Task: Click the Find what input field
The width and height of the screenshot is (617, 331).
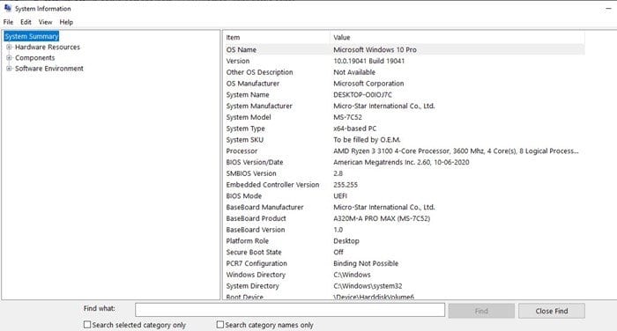Action: click(290, 310)
